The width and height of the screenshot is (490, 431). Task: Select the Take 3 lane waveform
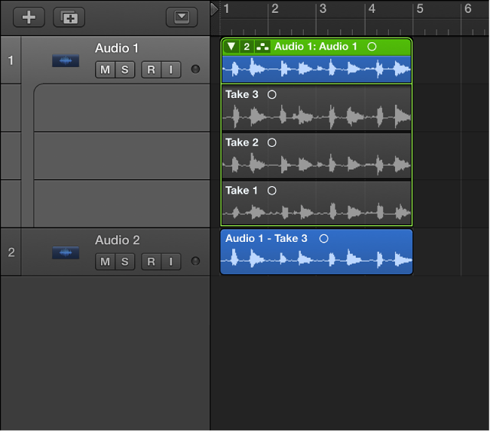[317, 117]
